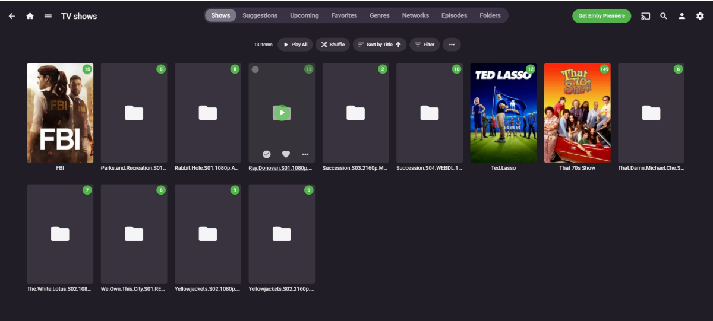Switch to the Suggestions tab
713x321 pixels.
(260, 15)
